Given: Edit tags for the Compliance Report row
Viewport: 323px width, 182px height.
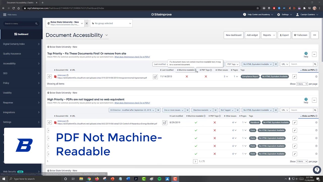Looking at the screenshot, I should coord(294,77).
